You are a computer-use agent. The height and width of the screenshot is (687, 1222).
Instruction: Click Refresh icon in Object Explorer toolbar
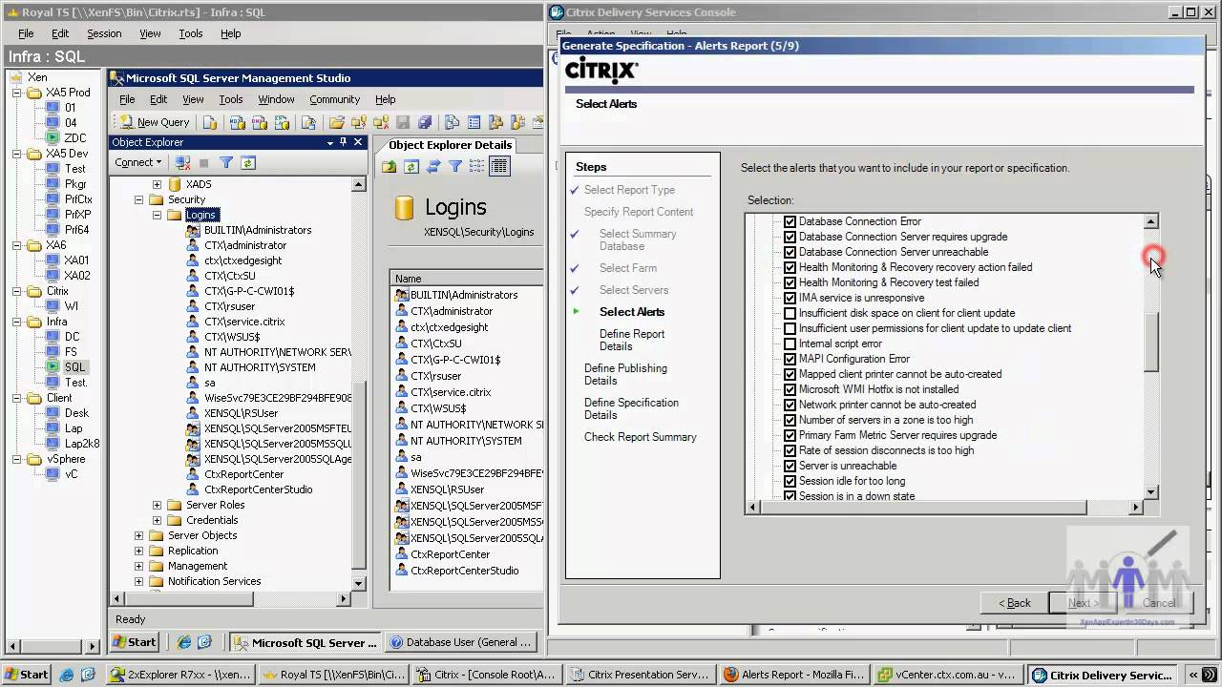(x=248, y=163)
